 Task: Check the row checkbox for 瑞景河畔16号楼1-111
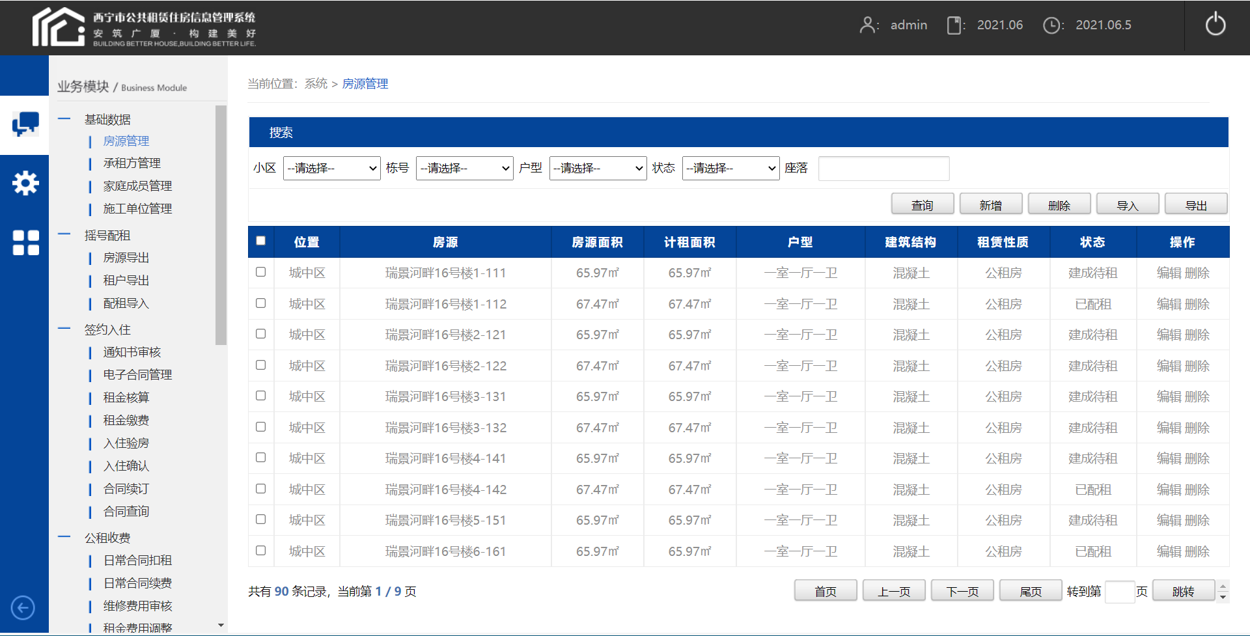click(x=260, y=272)
